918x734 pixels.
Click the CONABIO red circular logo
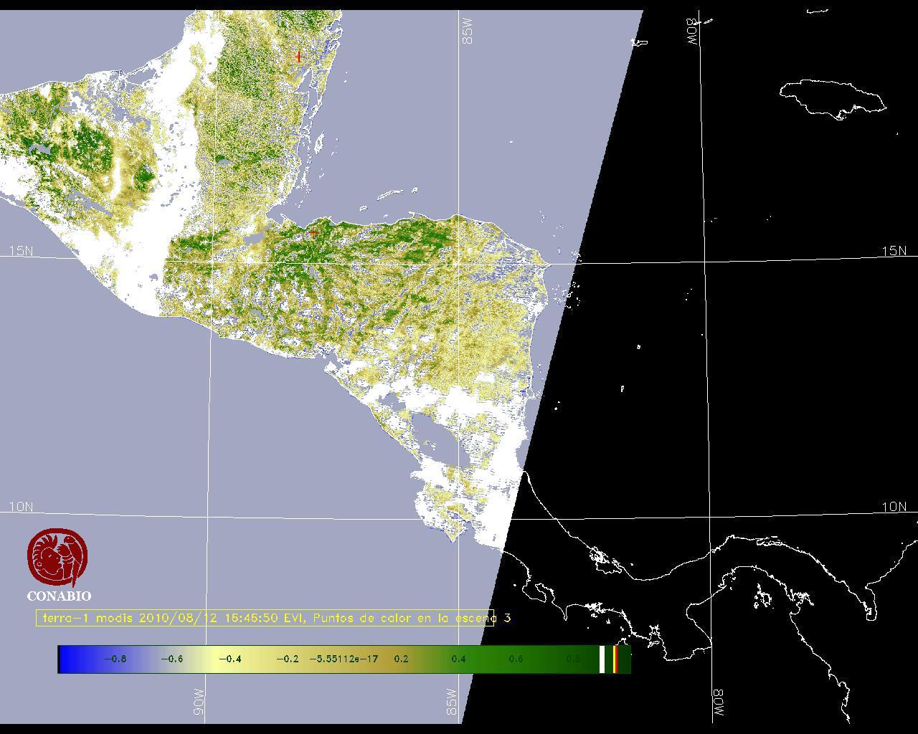57,558
